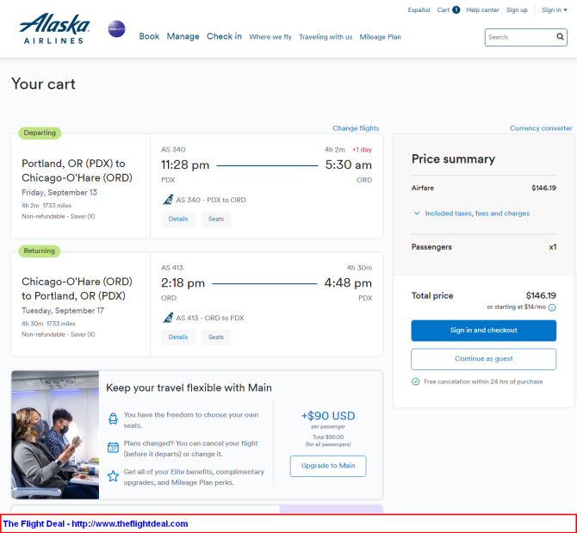The width and height of the screenshot is (577, 533).
Task: Click the 4:48 pm arrival time
Action: [348, 283]
